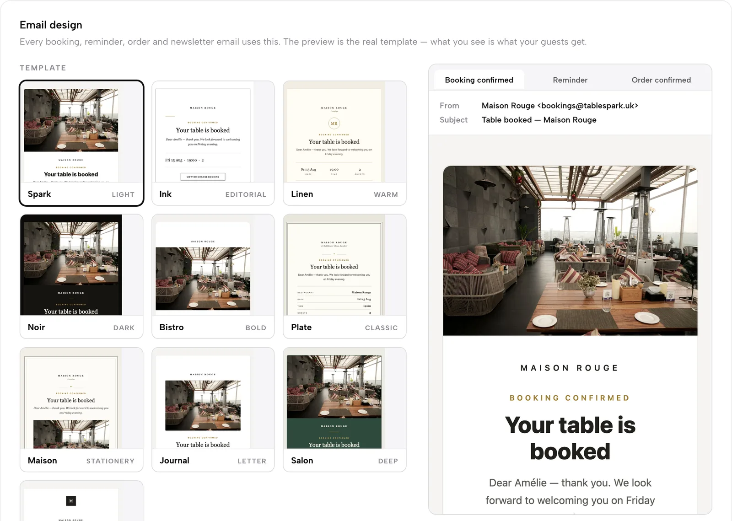
Task: Select the template with the black M logo
Action: [81, 501]
